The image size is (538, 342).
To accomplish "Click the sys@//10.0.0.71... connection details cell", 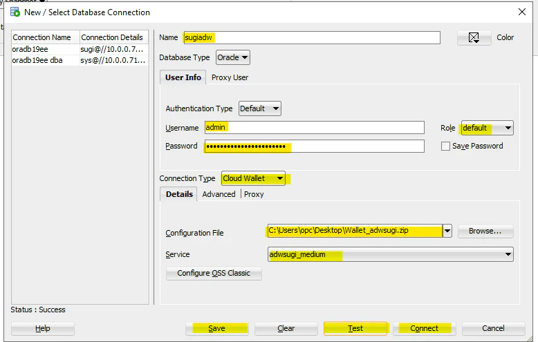I will coord(113,60).
